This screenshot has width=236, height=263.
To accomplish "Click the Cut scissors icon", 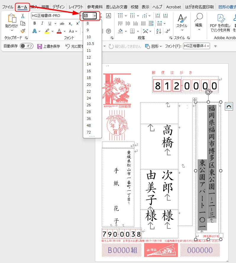I will [x=23, y=16].
